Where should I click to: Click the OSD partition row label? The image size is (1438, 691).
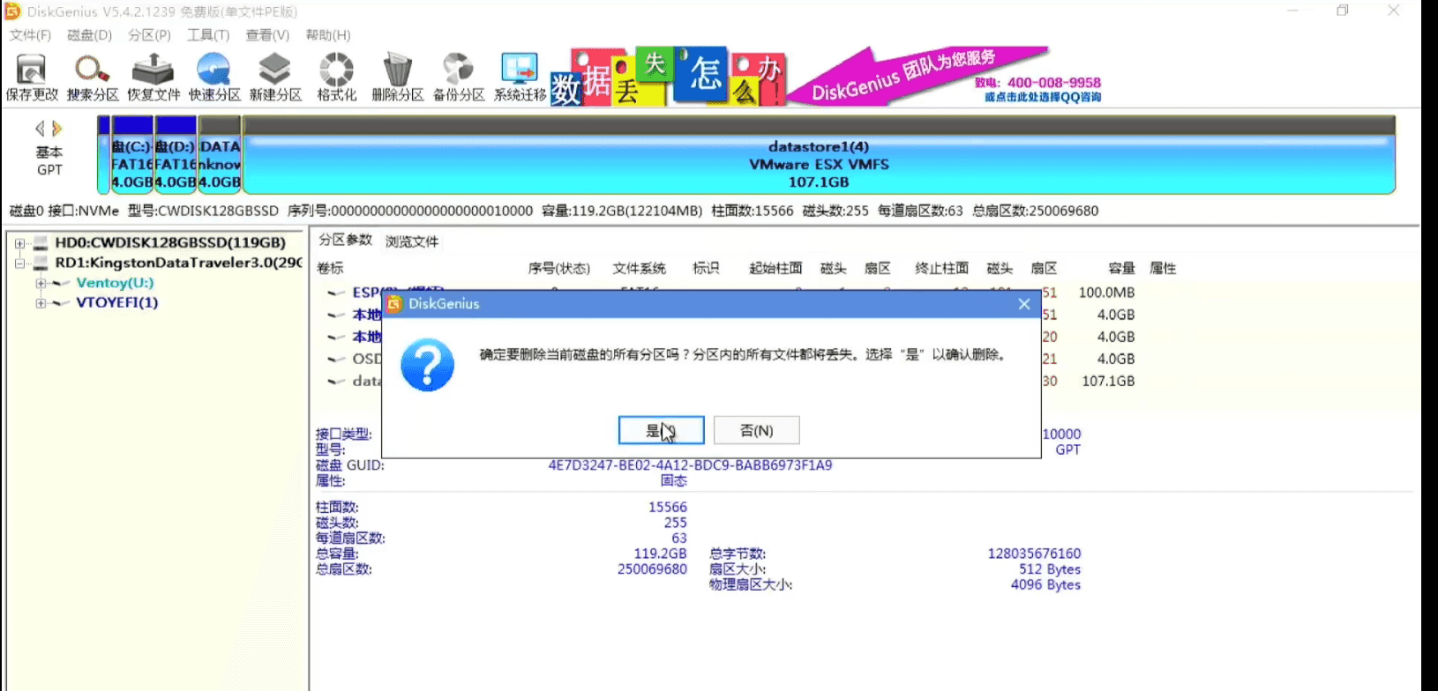pyautogui.click(x=366, y=359)
